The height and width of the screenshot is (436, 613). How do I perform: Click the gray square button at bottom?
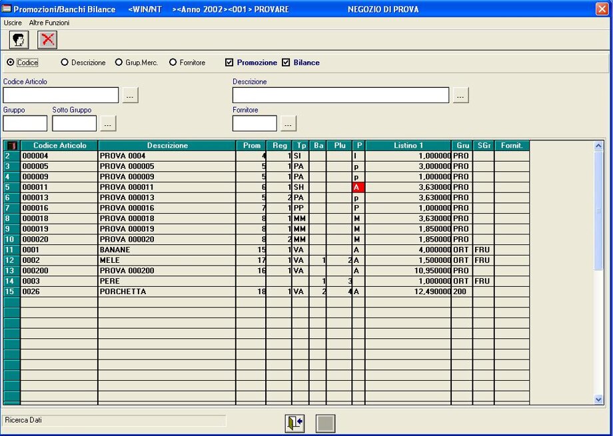pos(325,423)
